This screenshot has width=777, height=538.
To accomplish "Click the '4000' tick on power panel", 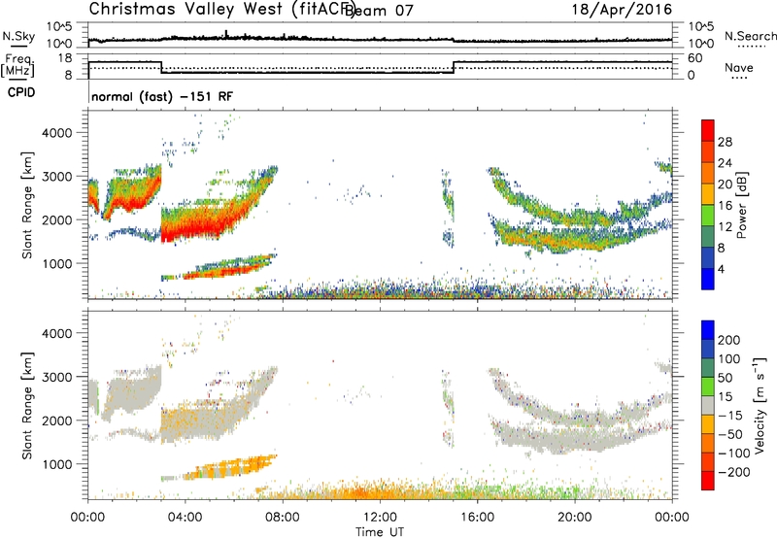I will [x=57, y=133].
